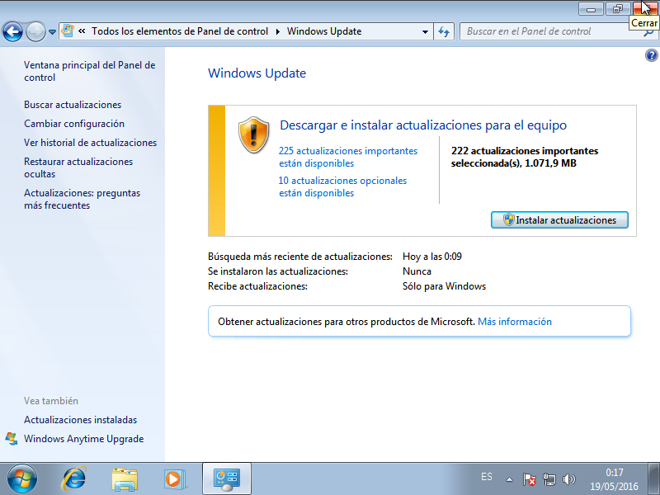Open the Windows Start menu orb
Image resolution: width=660 pixels, height=495 pixels.
(x=22, y=478)
